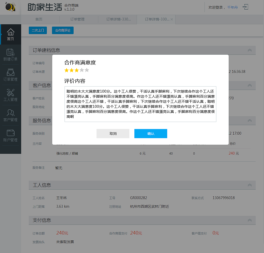Click the logout icon next to 千年舟
The height and width of the screenshot is (253, 264).
245,7
